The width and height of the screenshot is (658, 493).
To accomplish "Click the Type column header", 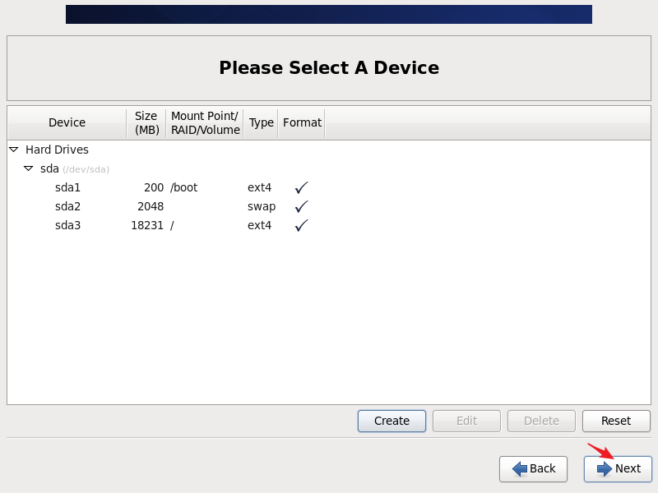I will pos(261,122).
